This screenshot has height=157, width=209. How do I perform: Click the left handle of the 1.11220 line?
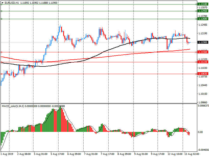pos(1,62)
